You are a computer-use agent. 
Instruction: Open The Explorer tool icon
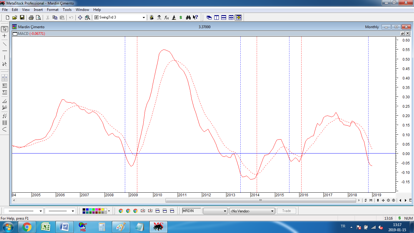(152, 18)
